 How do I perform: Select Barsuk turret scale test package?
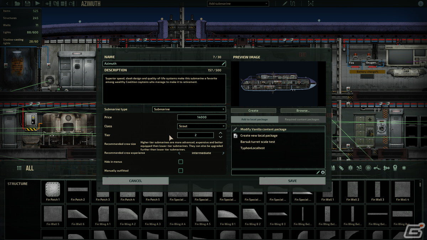pyautogui.click(x=278, y=142)
